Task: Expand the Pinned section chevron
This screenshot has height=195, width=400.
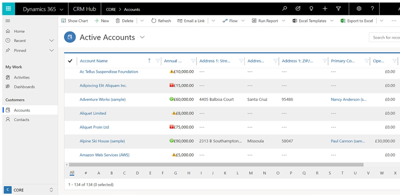Action: [x=51, y=51]
